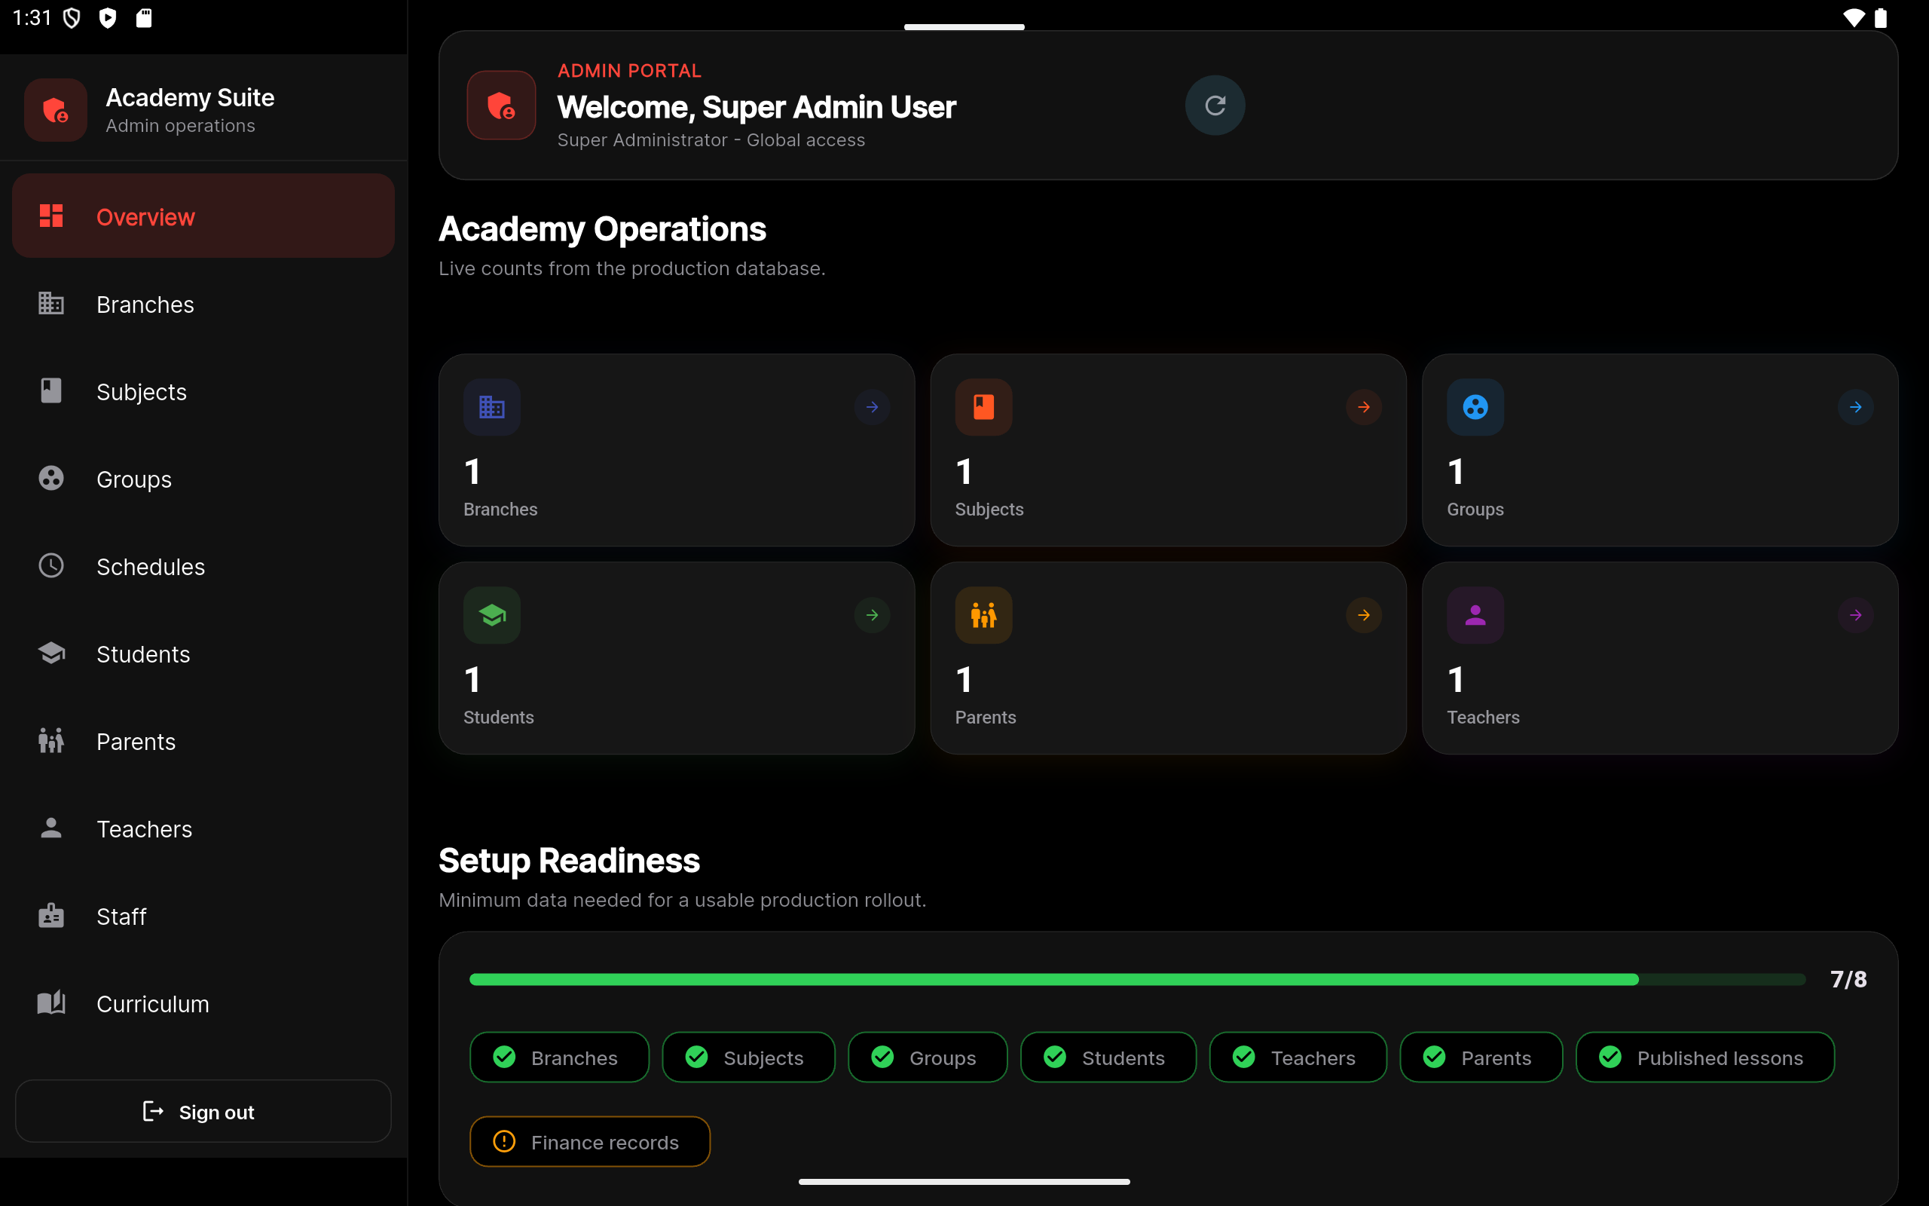Viewport: 1929px width, 1206px height.
Task: Open Parents from the sidebar
Action: pos(203,741)
